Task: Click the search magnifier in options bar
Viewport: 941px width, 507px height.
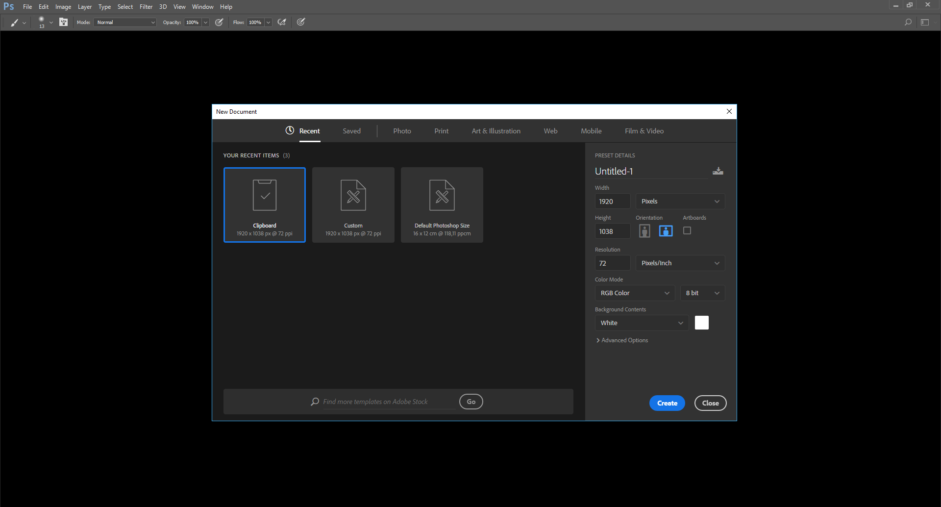Action: tap(908, 22)
